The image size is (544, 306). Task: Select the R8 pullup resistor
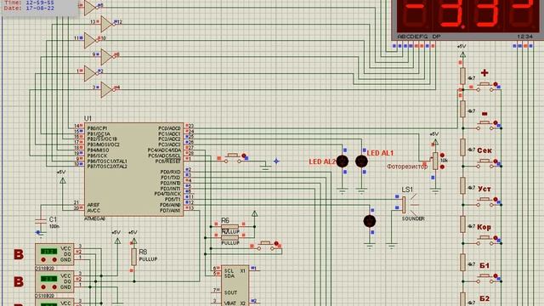134,257
